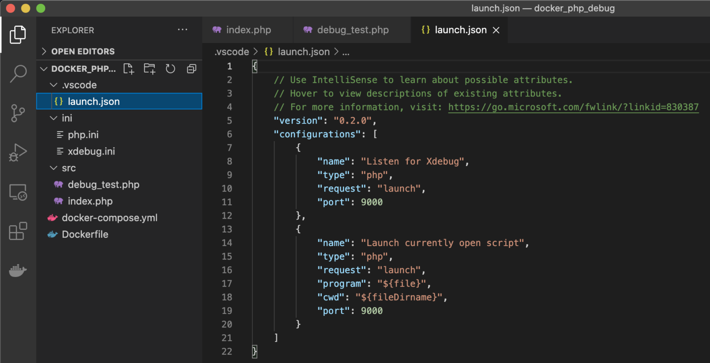Open the Extensions view icon
The width and height of the screenshot is (710, 363).
point(18,231)
